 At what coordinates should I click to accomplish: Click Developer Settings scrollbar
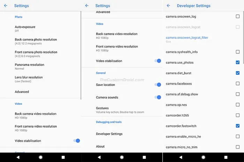243,37
